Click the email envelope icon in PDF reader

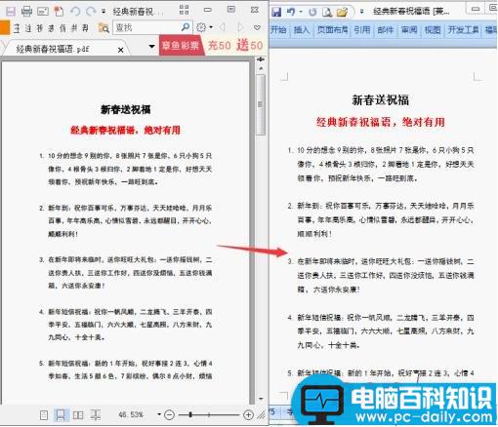[43, 12]
